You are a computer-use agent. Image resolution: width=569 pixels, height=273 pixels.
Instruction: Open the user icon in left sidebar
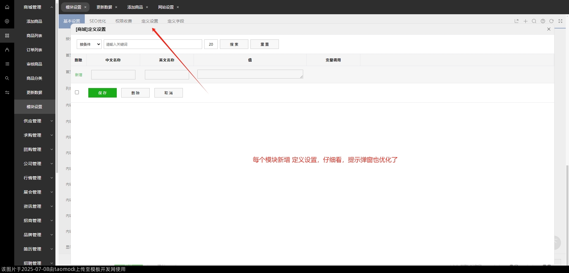coord(7,50)
